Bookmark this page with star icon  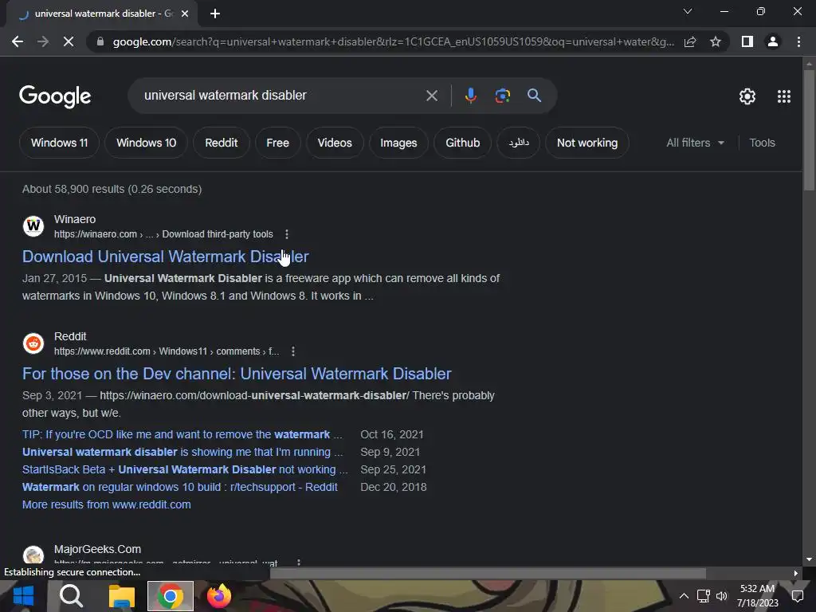pos(716,41)
